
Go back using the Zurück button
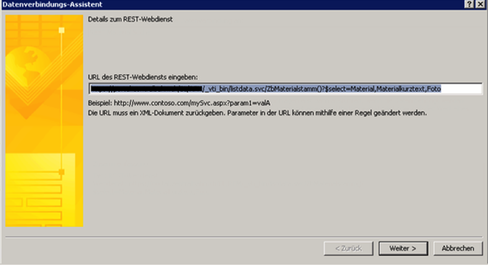coord(348,248)
